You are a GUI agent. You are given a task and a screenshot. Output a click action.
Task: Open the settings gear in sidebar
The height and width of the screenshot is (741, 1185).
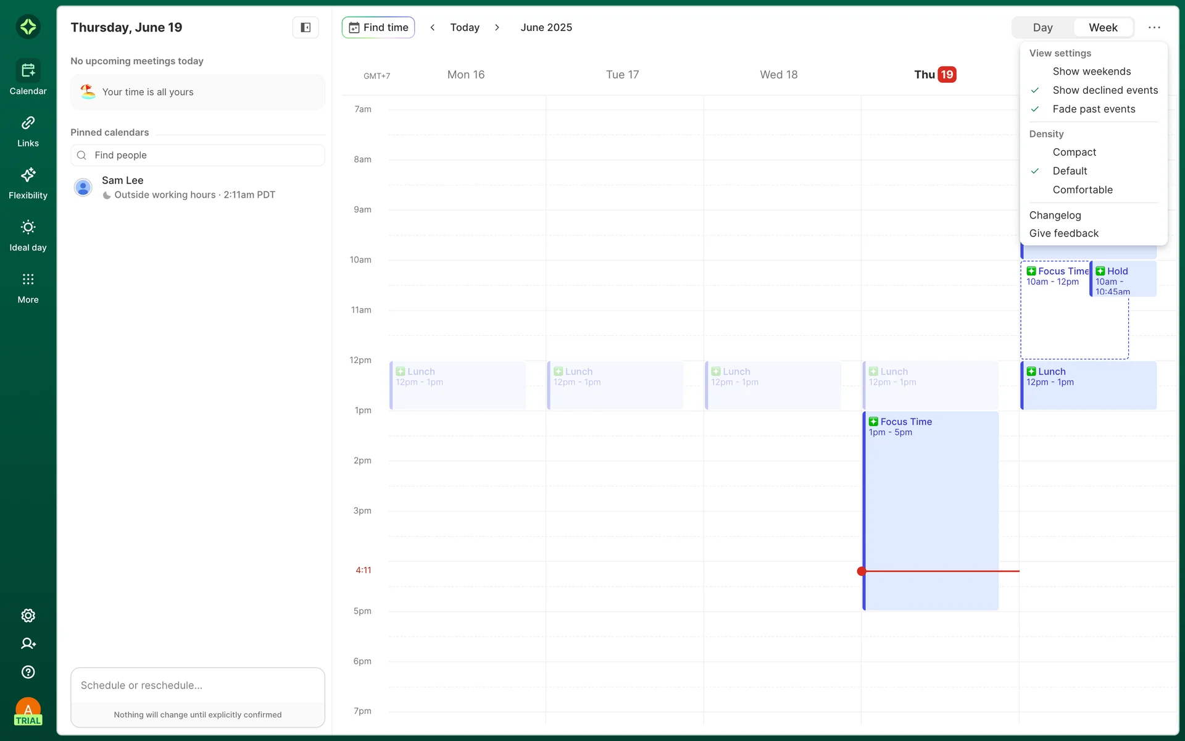(x=28, y=616)
